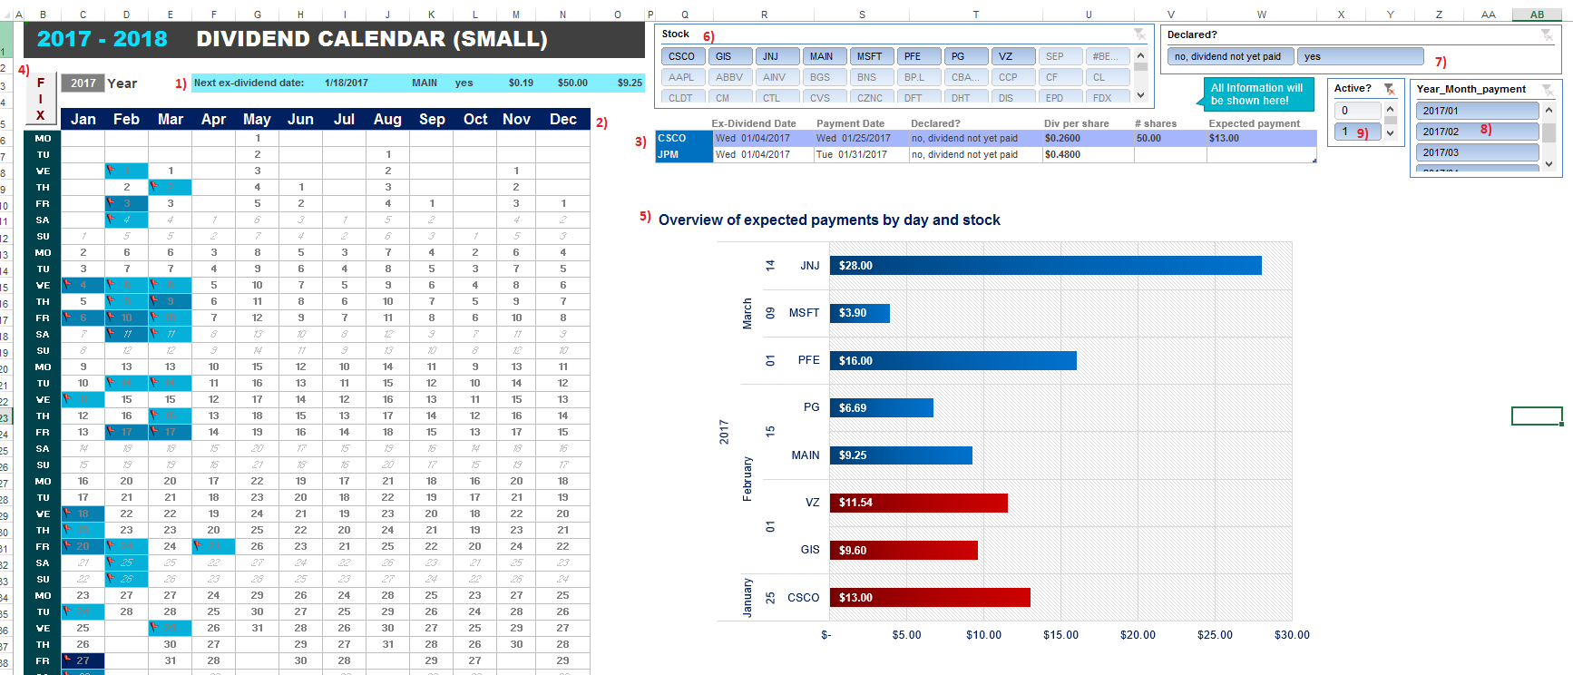Click the CSCO row in dividend table
Image resolution: width=1573 pixels, height=675 pixels.
[985, 138]
